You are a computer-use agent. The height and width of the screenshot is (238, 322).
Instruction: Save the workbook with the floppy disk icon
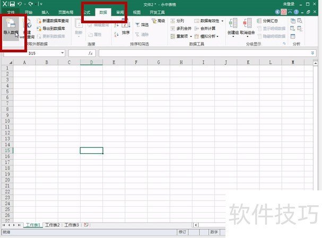click(12, 4)
